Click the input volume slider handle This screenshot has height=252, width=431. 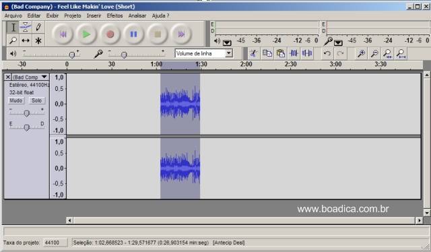click(124, 55)
